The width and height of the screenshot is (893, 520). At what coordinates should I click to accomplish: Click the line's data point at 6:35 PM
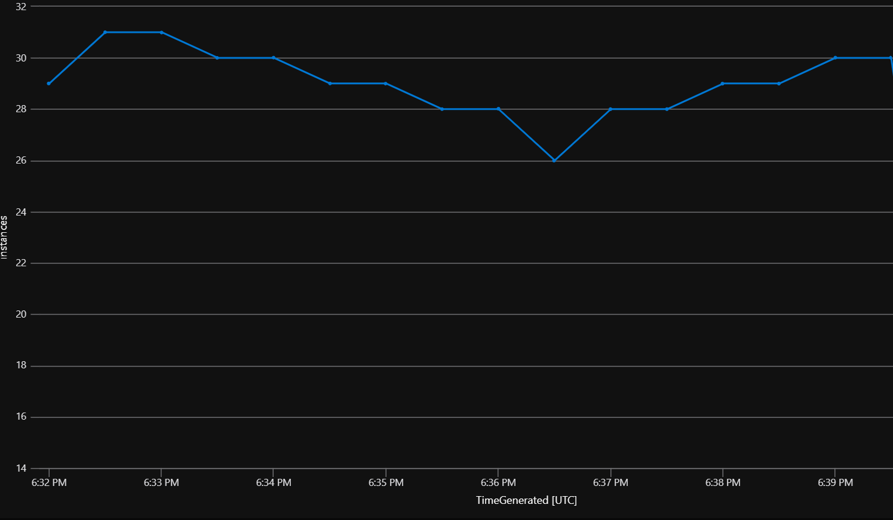[386, 84]
